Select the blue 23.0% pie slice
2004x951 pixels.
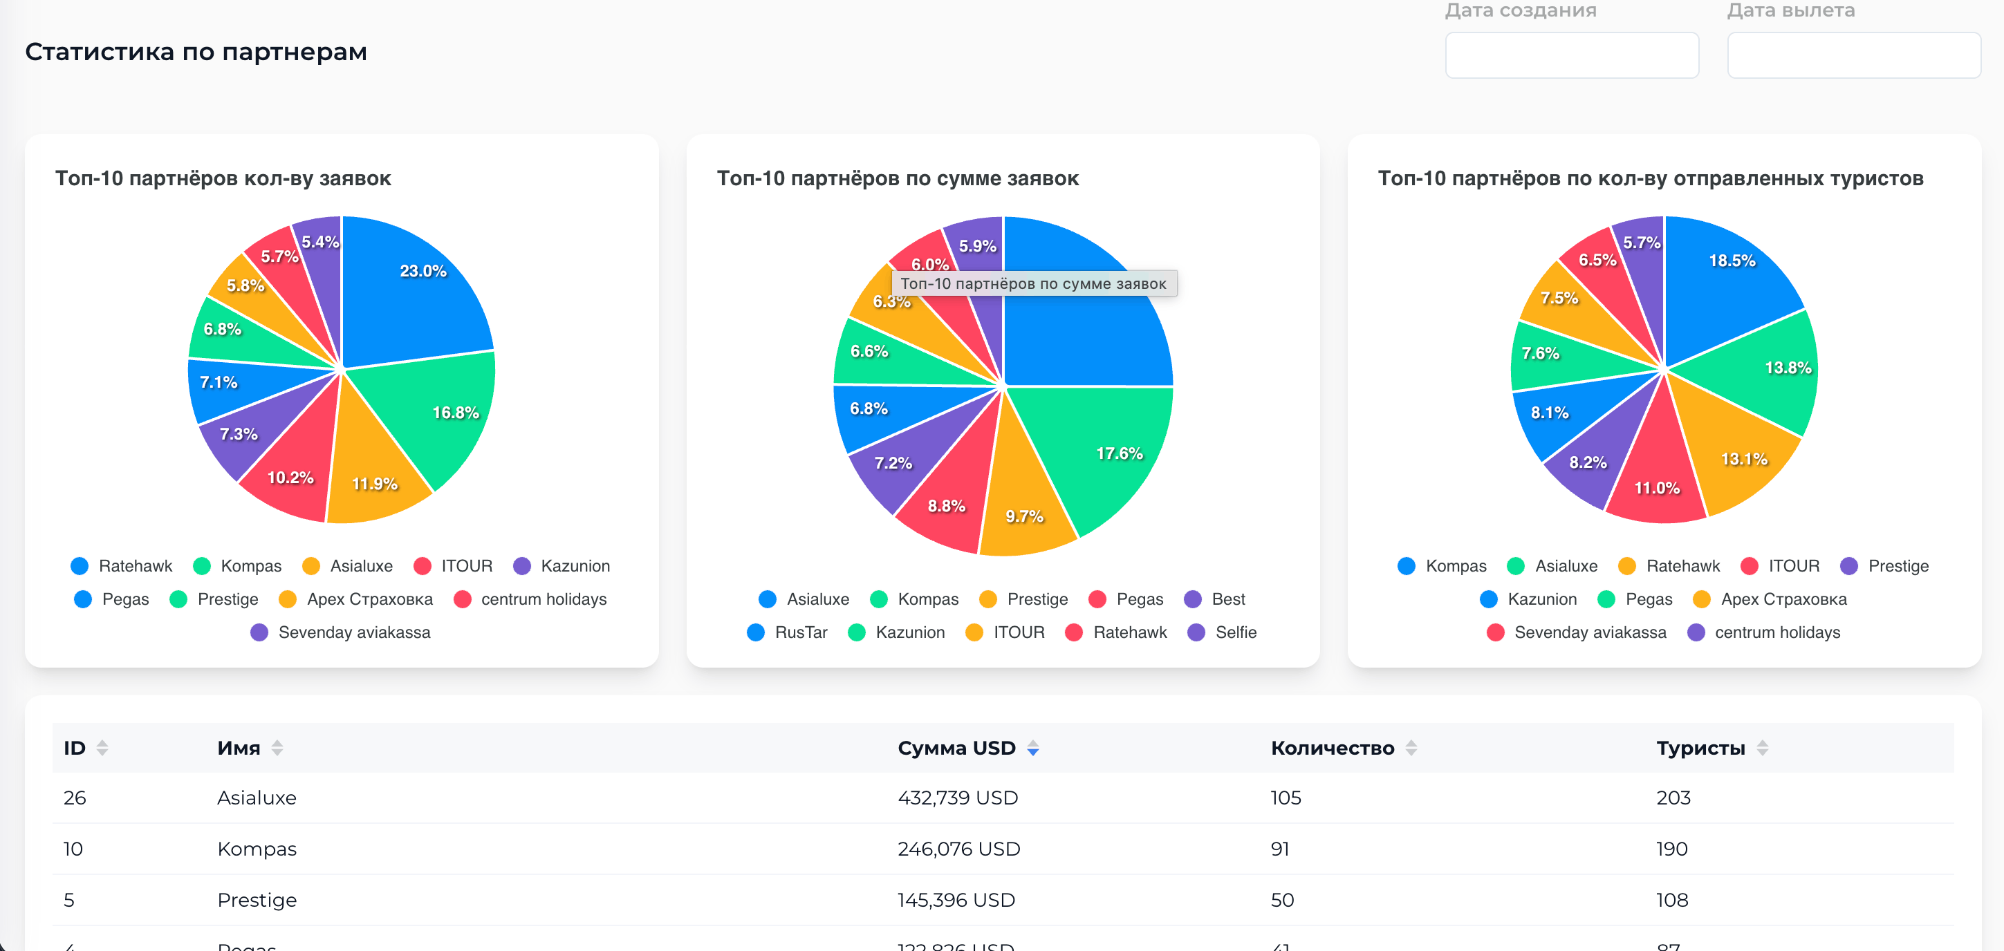[x=412, y=296]
